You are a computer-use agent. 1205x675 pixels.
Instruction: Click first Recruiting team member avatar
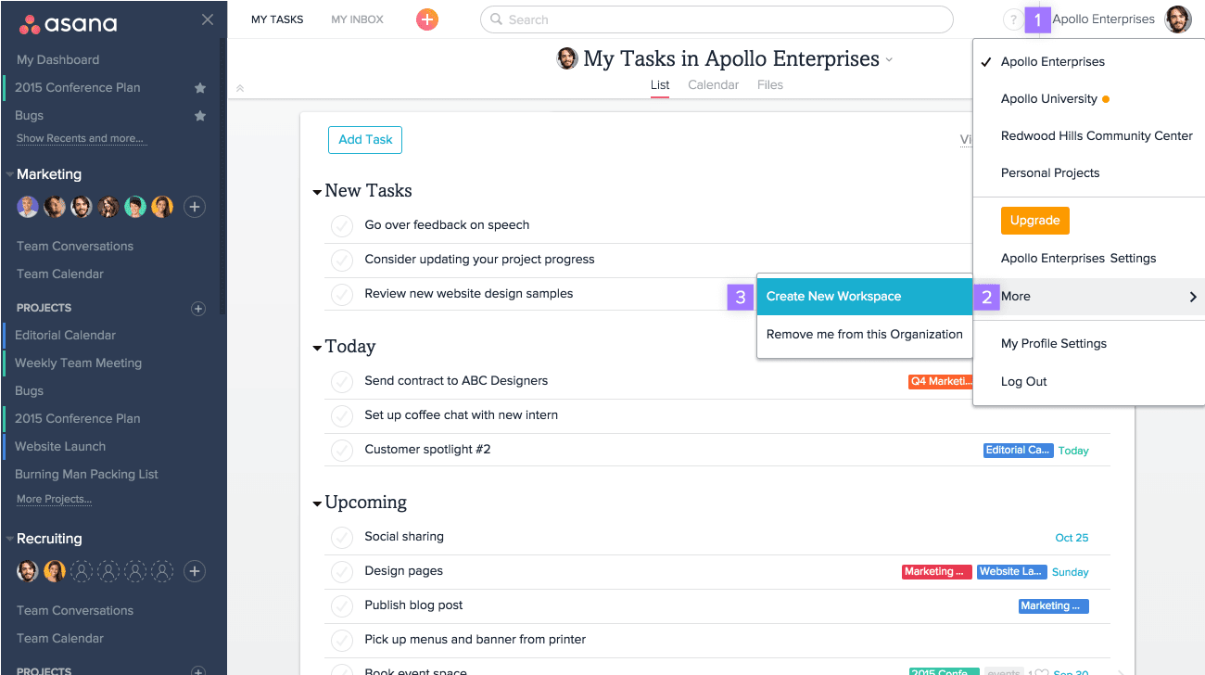tap(28, 571)
